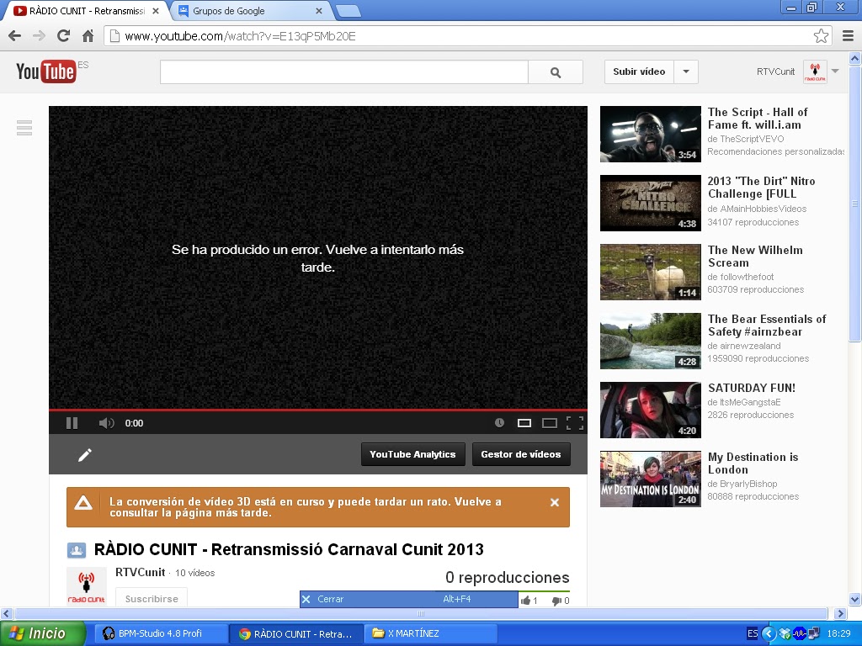Click the search magnifier button
The width and height of the screenshot is (862, 646).
(556, 72)
